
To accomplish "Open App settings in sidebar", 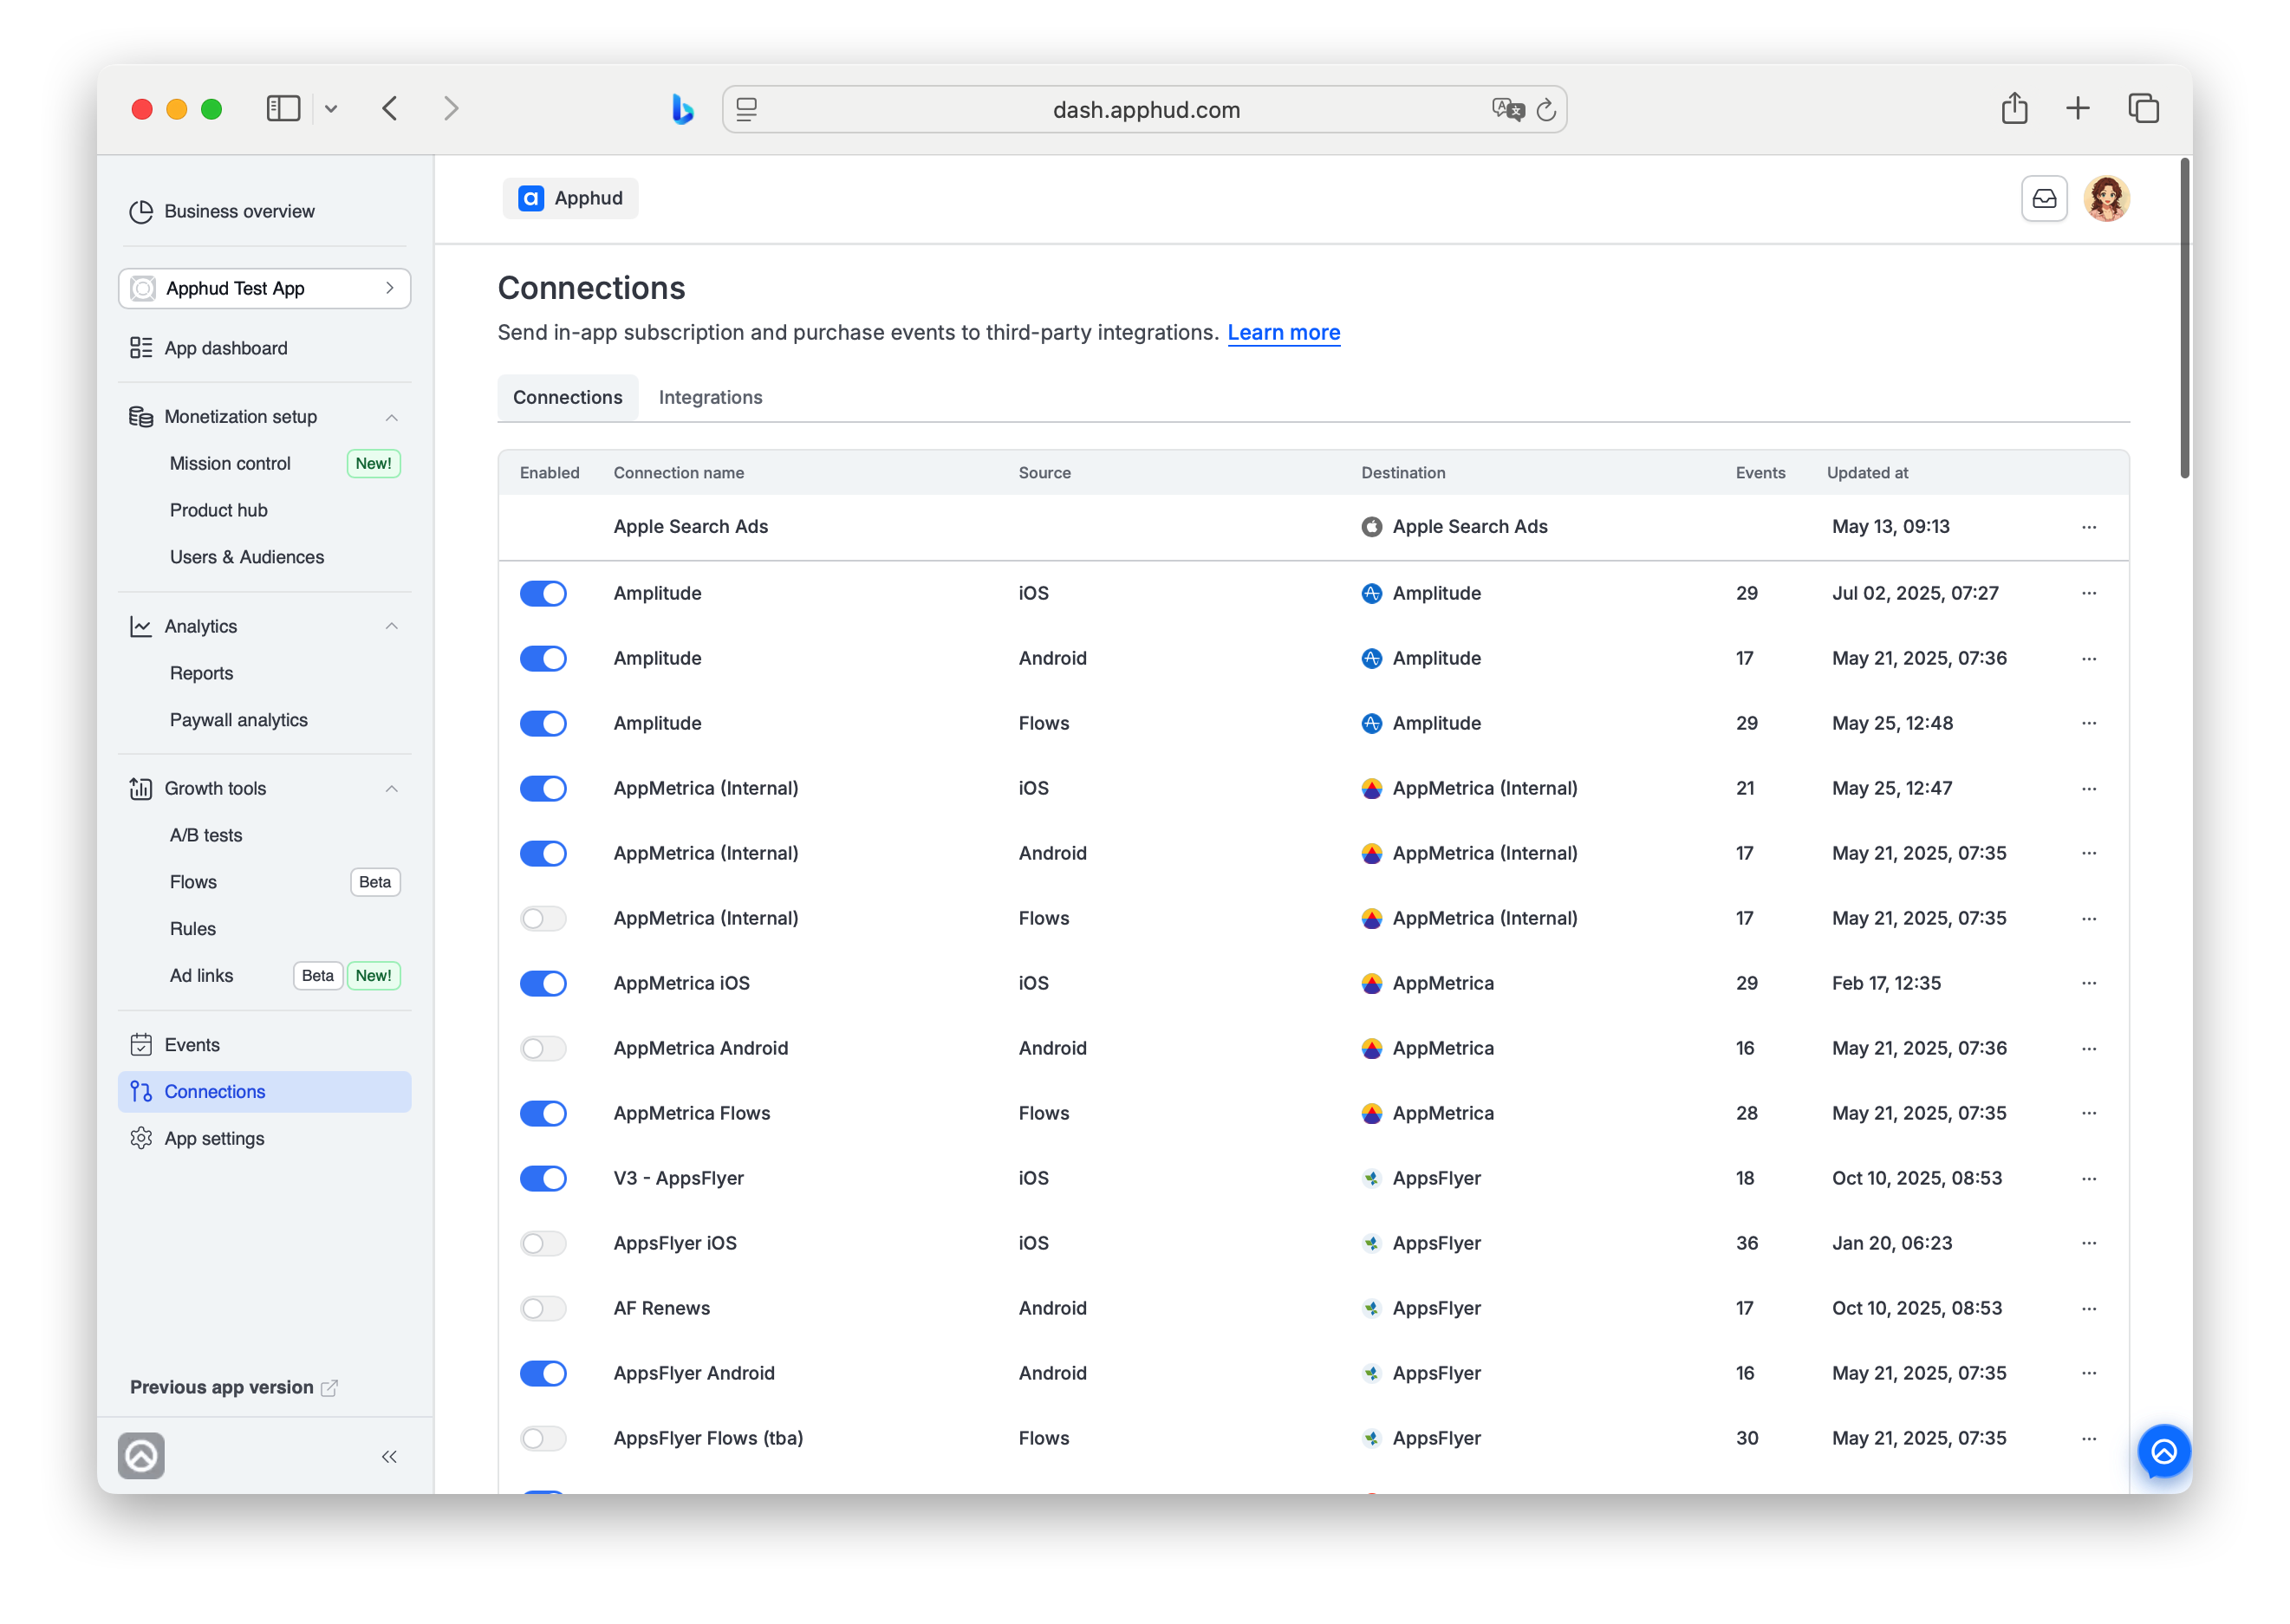I will (x=214, y=1138).
